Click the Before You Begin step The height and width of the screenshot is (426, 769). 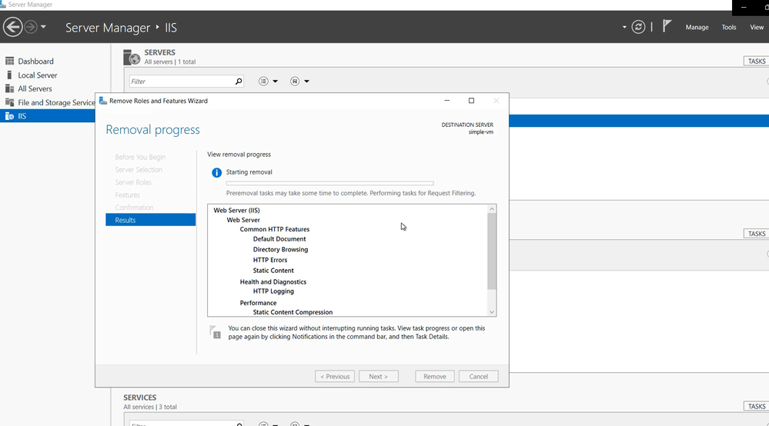pos(140,157)
